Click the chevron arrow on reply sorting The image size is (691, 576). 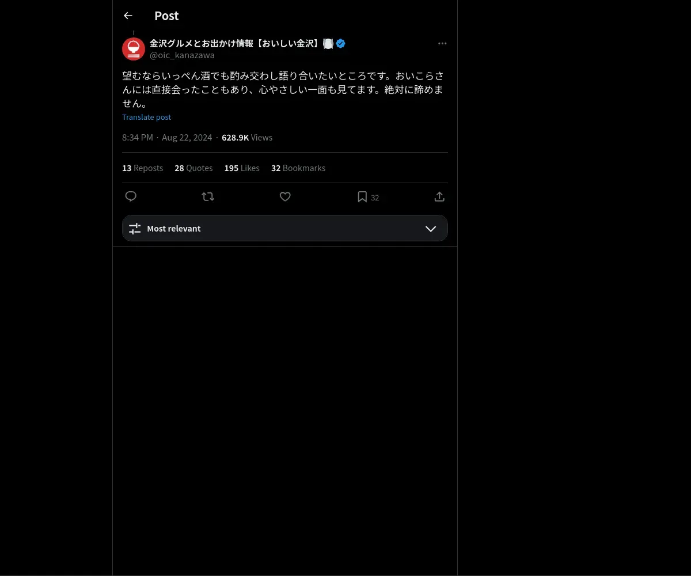[431, 229]
